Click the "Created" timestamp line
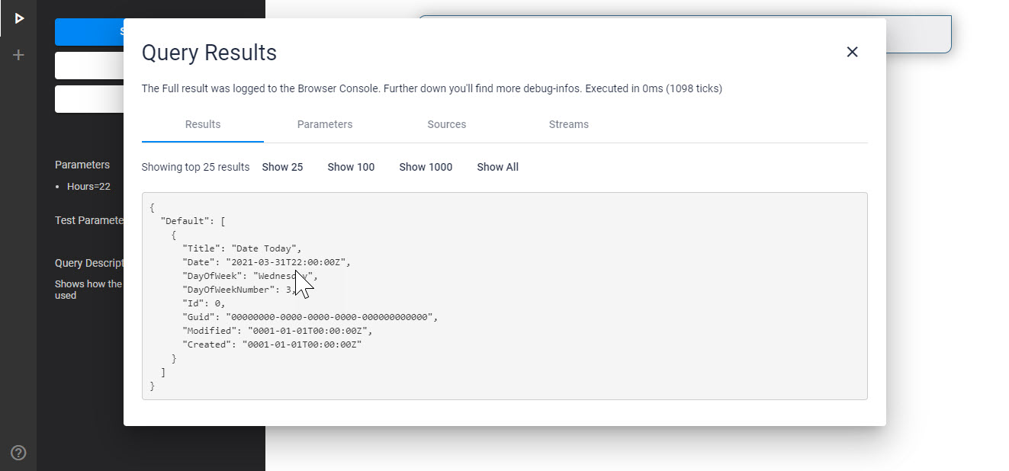The height and width of the screenshot is (471, 1009). (272, 344)
